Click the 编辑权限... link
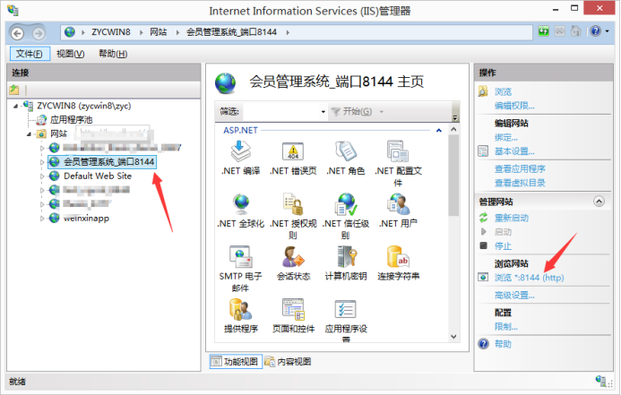Viewport: 621px width, 395px height. tap(514, 106)
